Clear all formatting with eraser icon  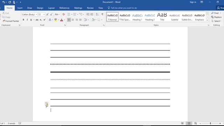tap(64, 14)
